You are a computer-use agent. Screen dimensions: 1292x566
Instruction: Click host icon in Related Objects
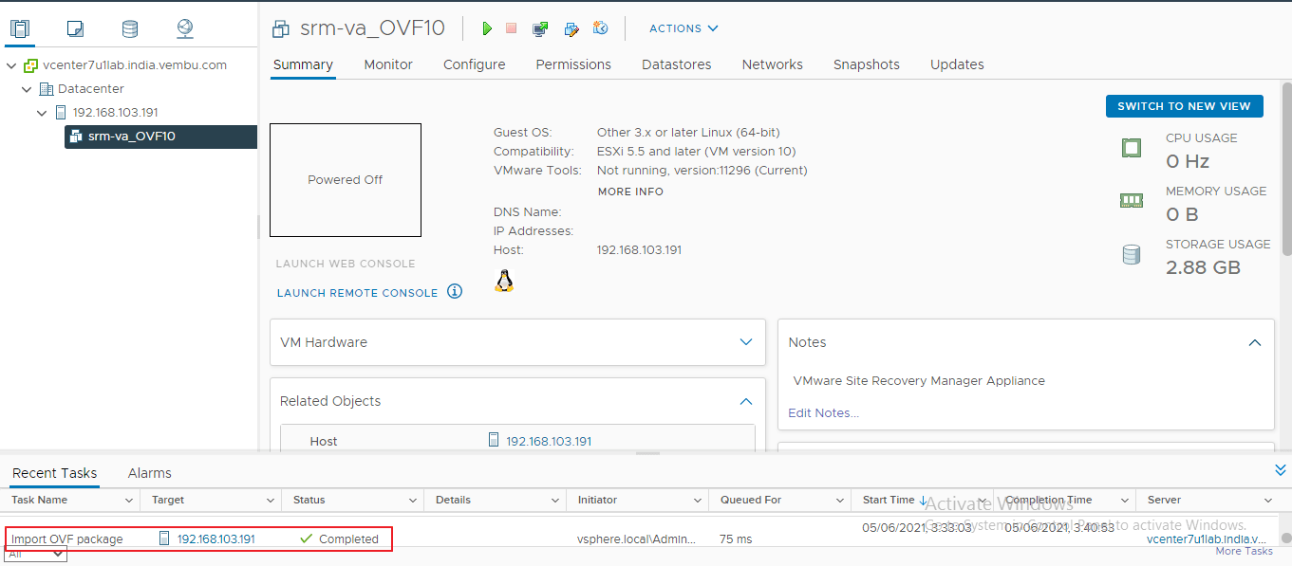(x=493, y=441)
